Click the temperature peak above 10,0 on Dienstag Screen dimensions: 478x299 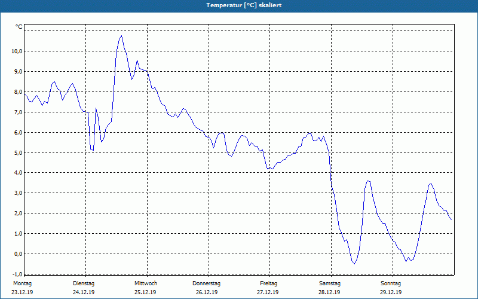click(121, 36)
